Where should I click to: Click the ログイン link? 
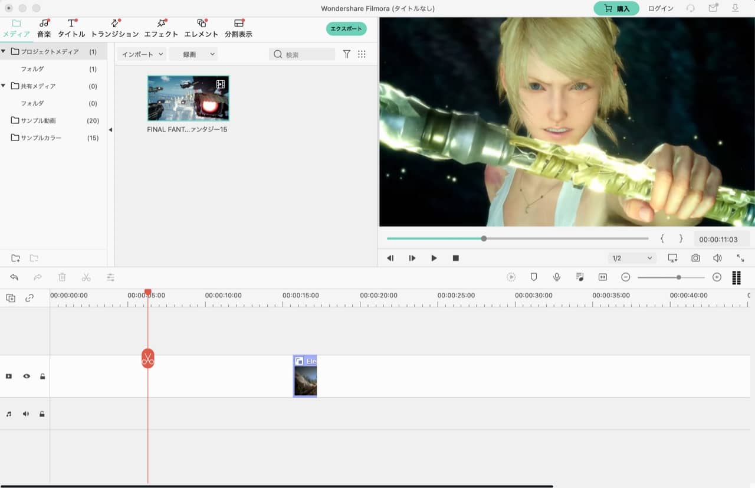click(661, 9)
